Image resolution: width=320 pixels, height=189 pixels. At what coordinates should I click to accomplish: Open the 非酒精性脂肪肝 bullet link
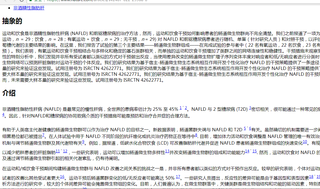pos(29,8)
